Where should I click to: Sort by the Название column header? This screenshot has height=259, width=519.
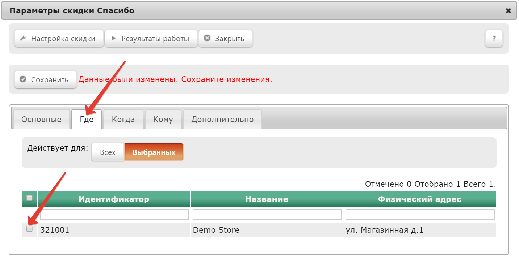click(x=267, y=199)
